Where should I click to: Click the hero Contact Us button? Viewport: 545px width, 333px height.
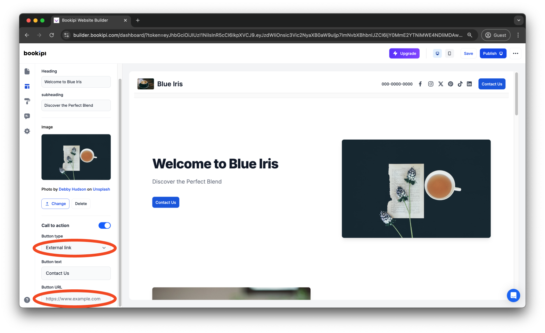166,202
